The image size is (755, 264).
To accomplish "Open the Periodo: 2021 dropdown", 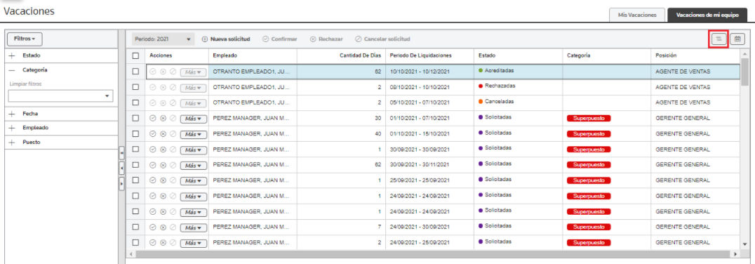I will tap(163, 39).
